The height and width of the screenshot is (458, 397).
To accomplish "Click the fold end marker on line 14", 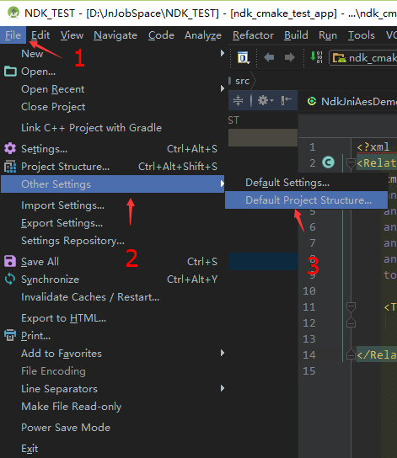I will [351, 354].
